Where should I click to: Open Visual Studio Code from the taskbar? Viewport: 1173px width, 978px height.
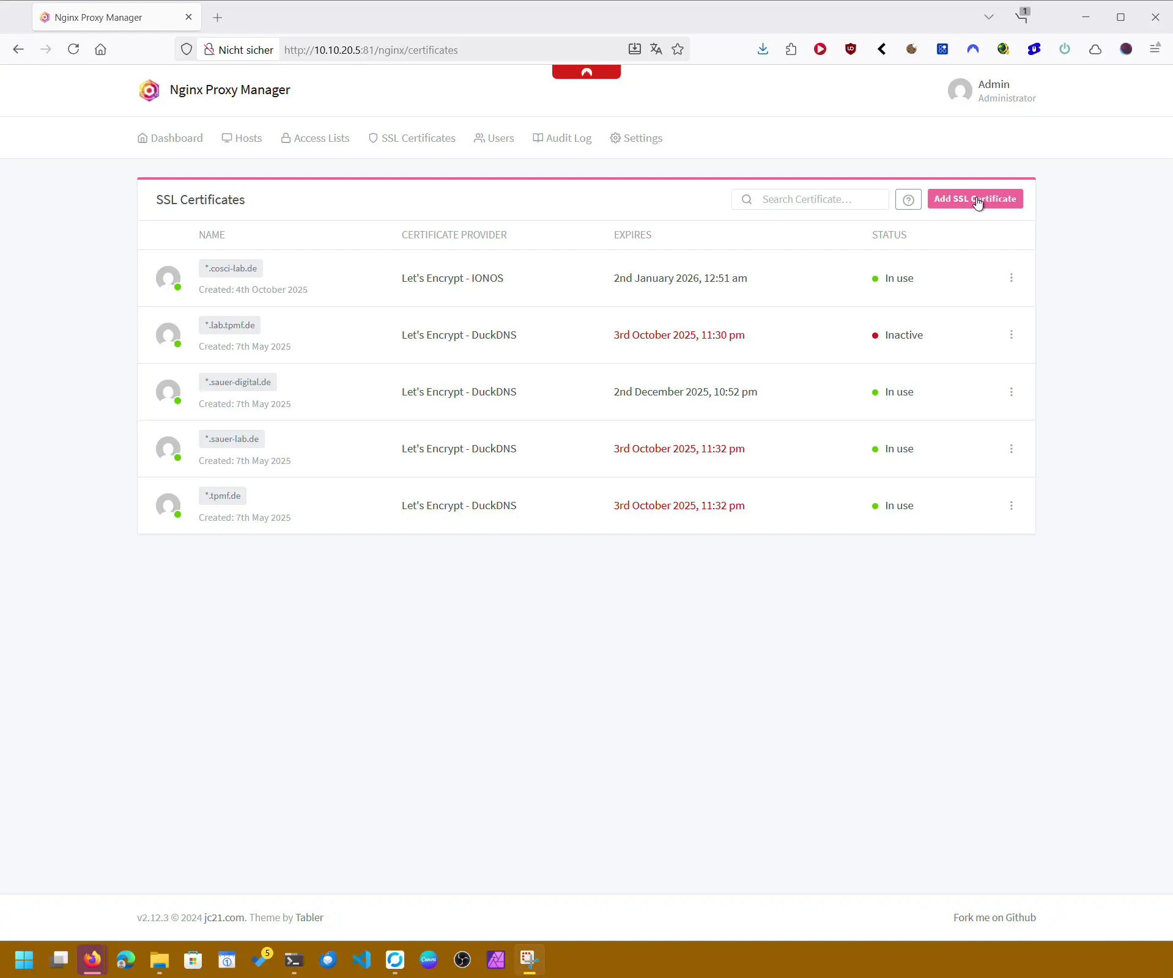pyautogui.click(x=361, y=960)
